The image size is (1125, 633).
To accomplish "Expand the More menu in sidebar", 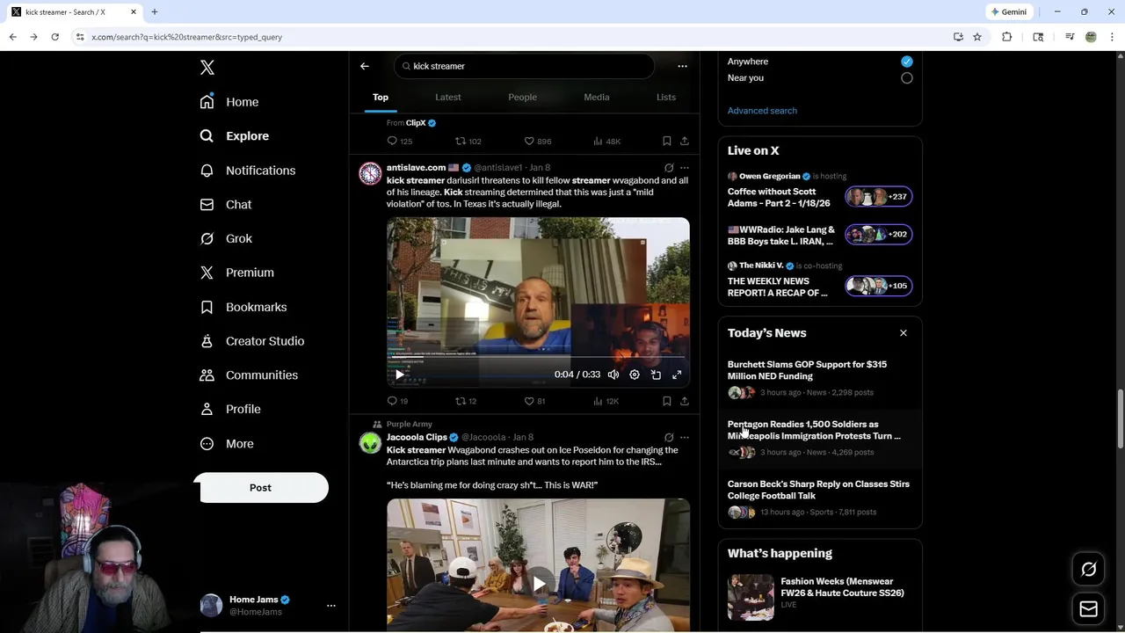I will click(227, 444).
